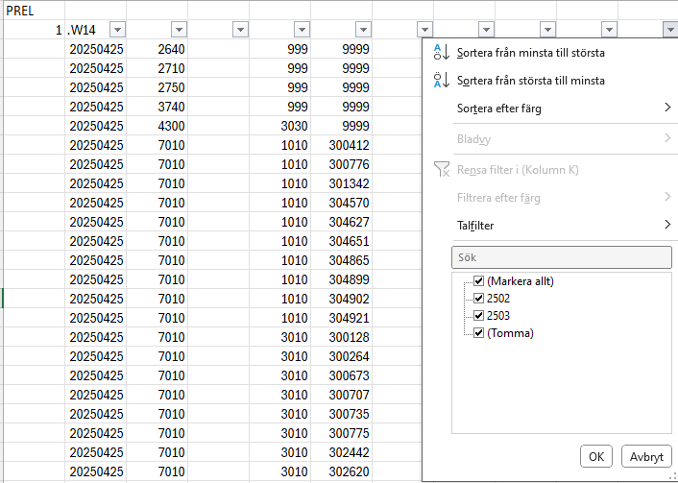Toggle the (Tomma) blanks checkbox

tap(478, 333)
